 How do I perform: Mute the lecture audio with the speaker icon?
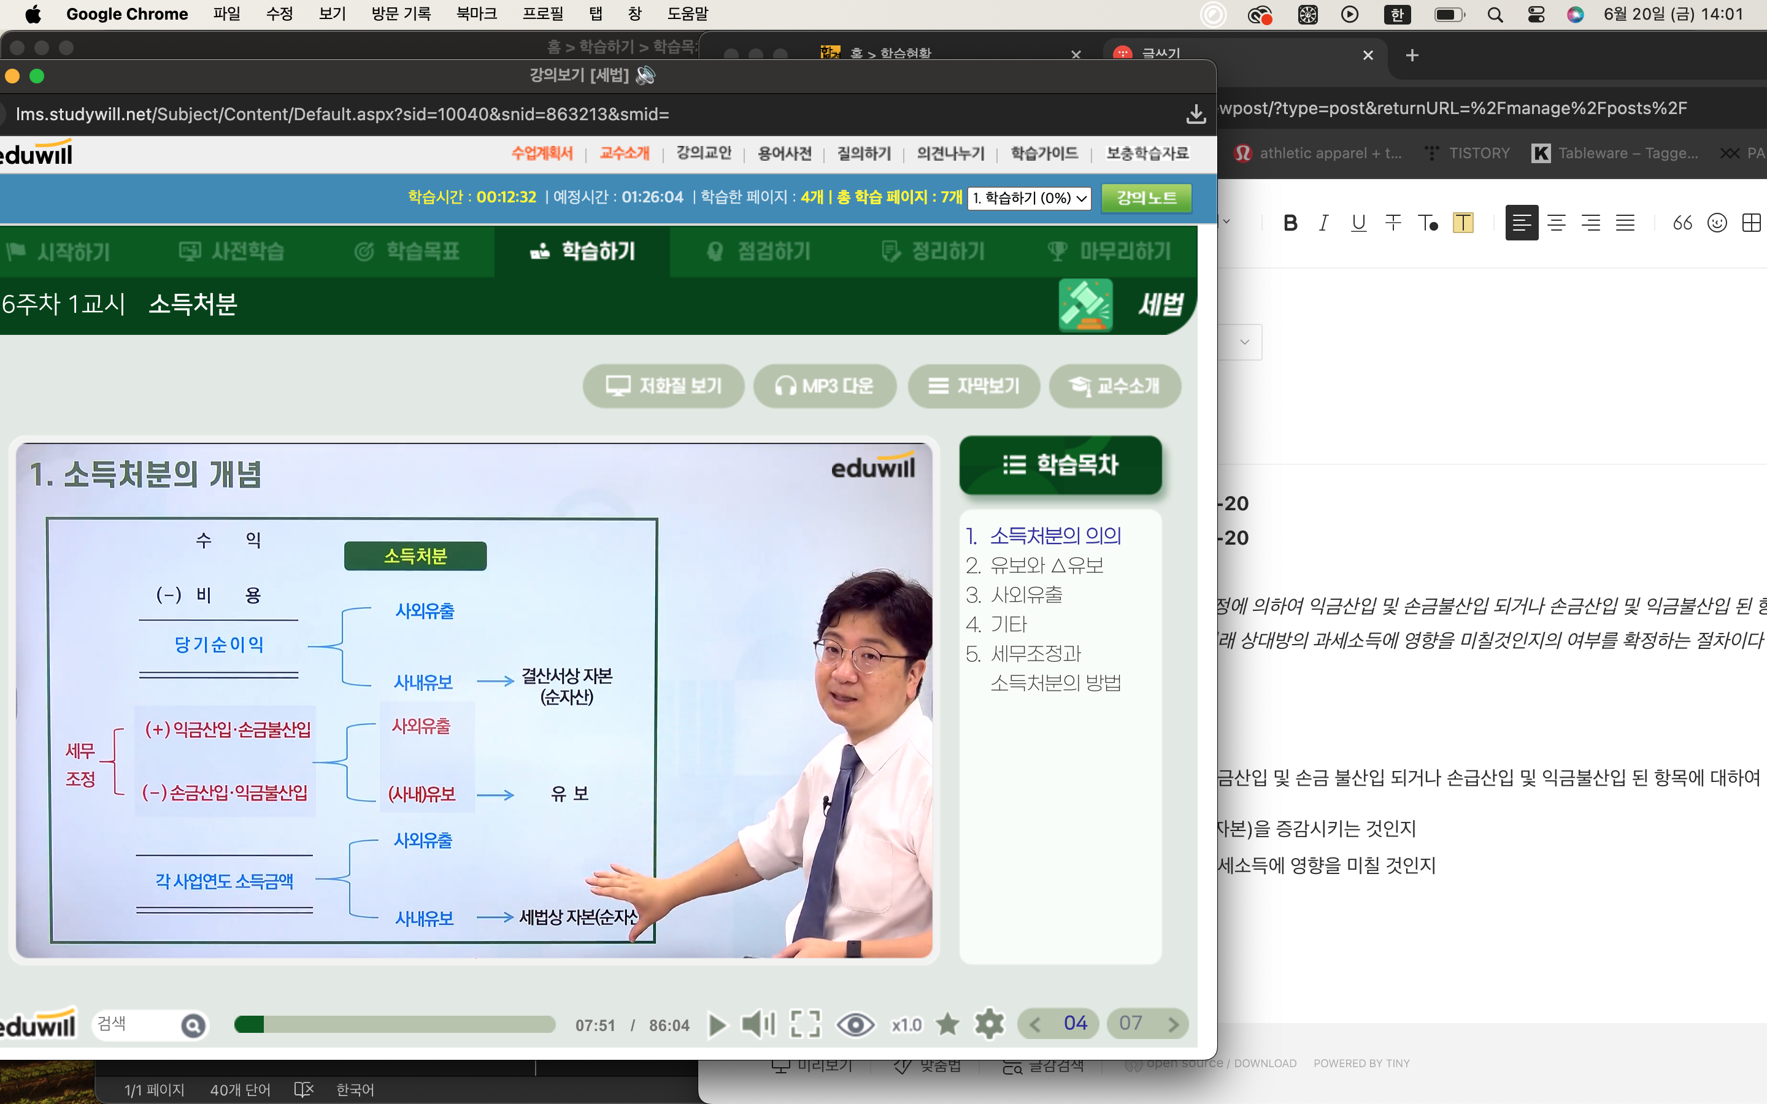click(x=757, y=1024)
